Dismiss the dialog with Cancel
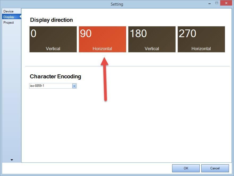Screen dimensions: 234x176 [x=215, y=168]
